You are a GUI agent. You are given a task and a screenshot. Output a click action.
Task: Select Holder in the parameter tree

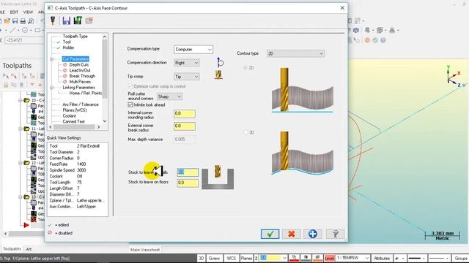click(x=68, y=47)
